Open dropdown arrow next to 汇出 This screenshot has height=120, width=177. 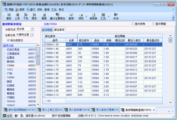coord(109,16)
